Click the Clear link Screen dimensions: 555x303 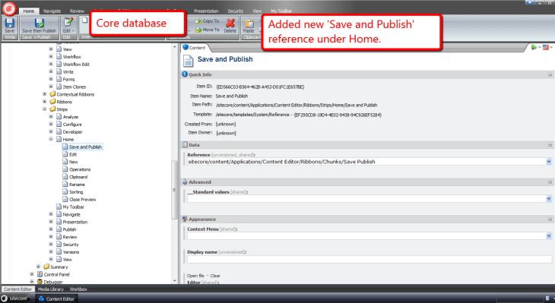coord(215,276)
